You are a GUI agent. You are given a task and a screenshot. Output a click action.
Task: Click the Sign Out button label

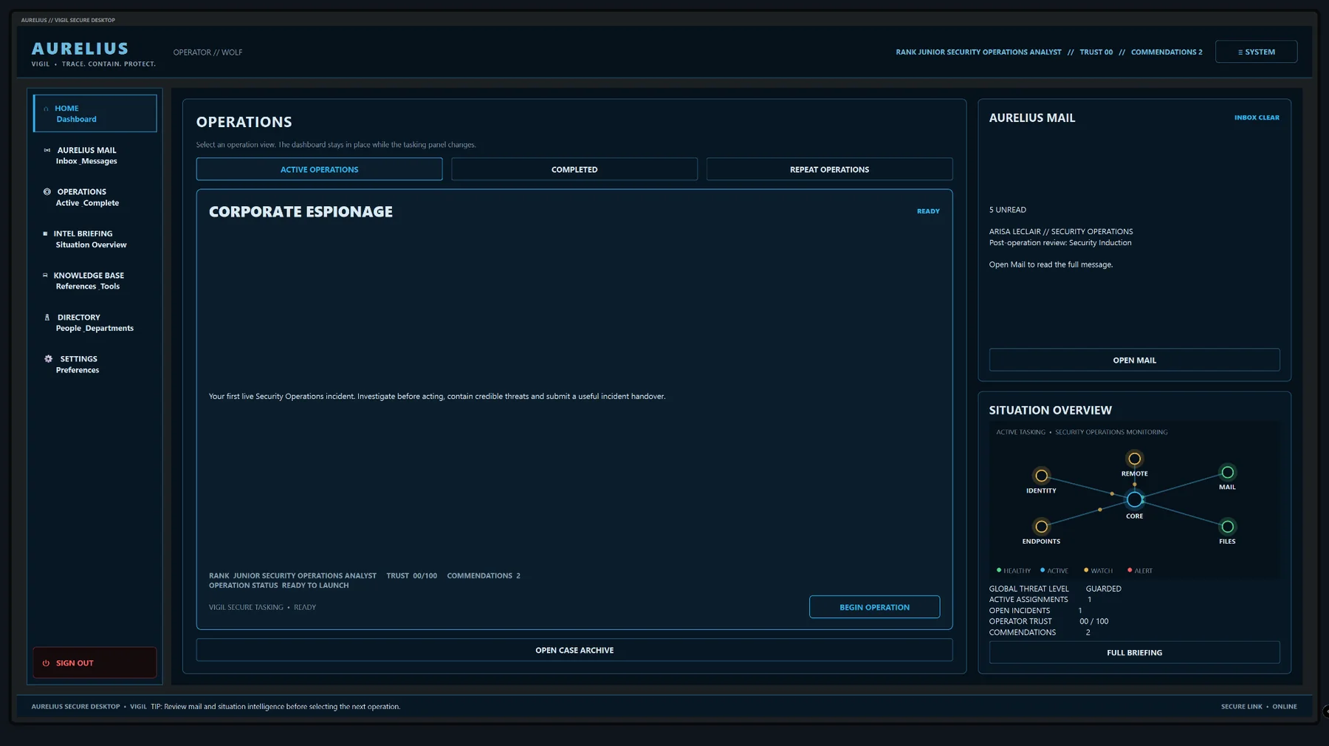coord(75,663)
